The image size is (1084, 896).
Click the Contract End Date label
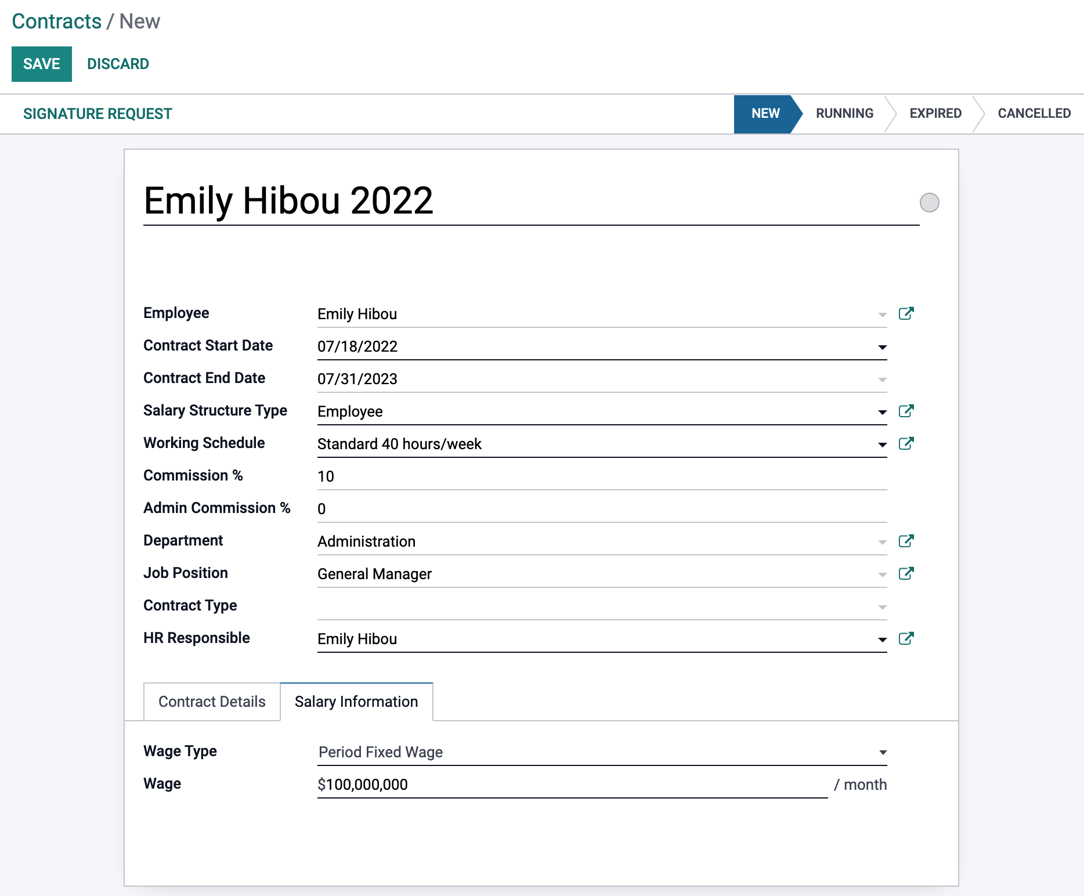click(x=204, y=378)
